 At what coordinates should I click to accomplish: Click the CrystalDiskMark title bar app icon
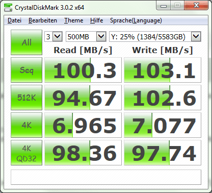pyautogui.click(x=8, y=7)
